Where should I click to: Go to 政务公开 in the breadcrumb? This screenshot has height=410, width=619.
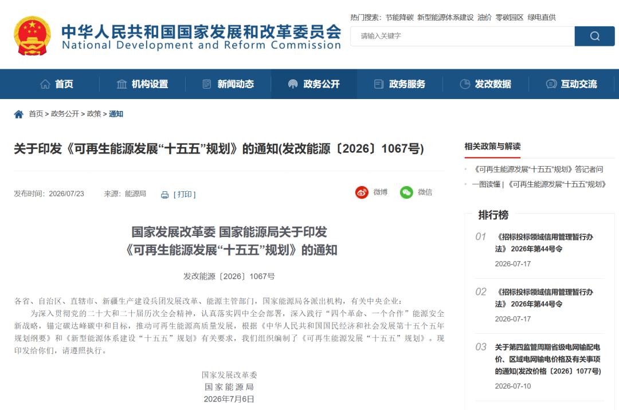pyautogui.click(x=65, y=114)
